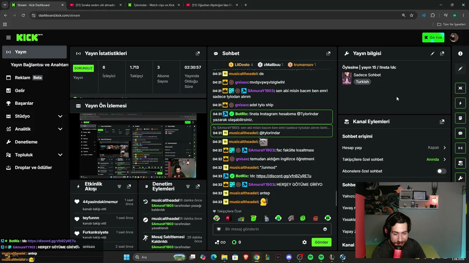Open the info icon in the right sidebar
The image size is (469, 263).
tap(461, 53)
